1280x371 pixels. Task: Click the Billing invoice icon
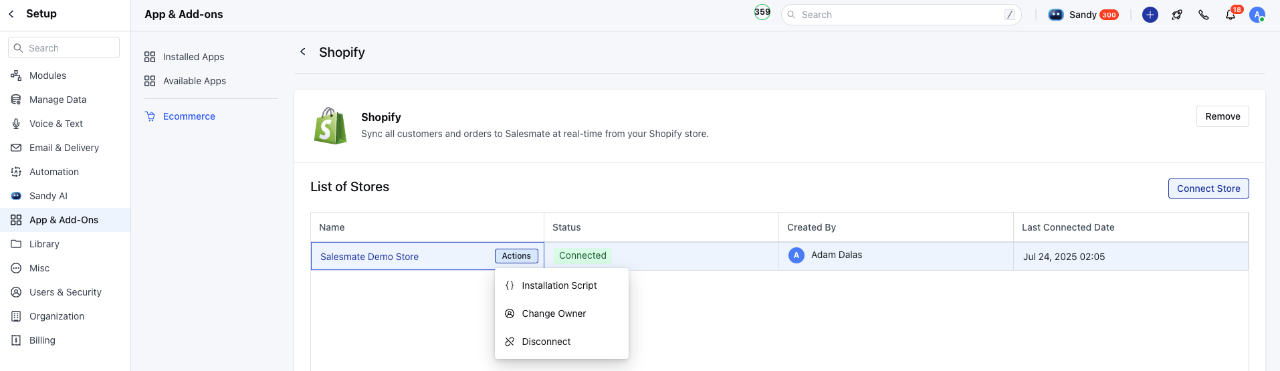point(16,340)
